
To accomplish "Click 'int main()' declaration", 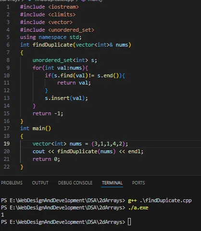I will click(36, 128).
